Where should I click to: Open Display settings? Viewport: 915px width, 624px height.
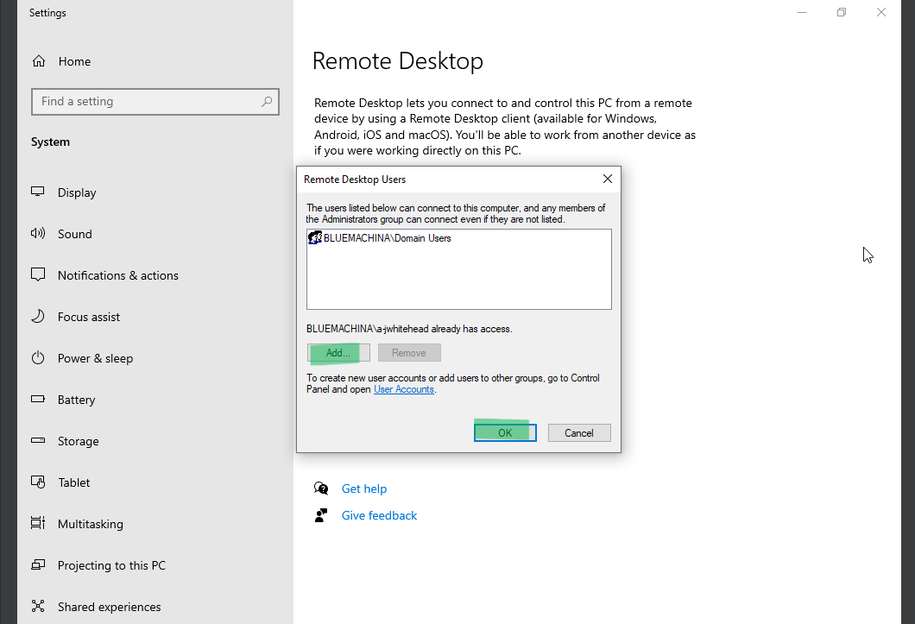point(77,192)
